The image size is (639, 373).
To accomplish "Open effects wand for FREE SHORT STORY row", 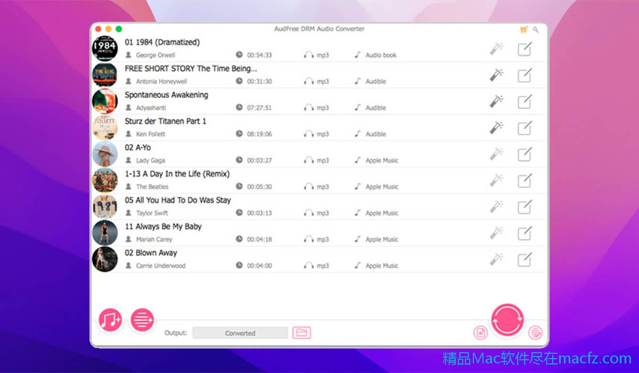I will point(496,75).
